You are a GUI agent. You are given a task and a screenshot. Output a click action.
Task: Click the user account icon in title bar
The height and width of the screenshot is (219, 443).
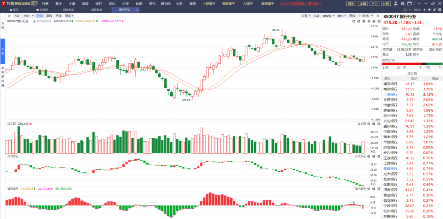coord(396,4)
